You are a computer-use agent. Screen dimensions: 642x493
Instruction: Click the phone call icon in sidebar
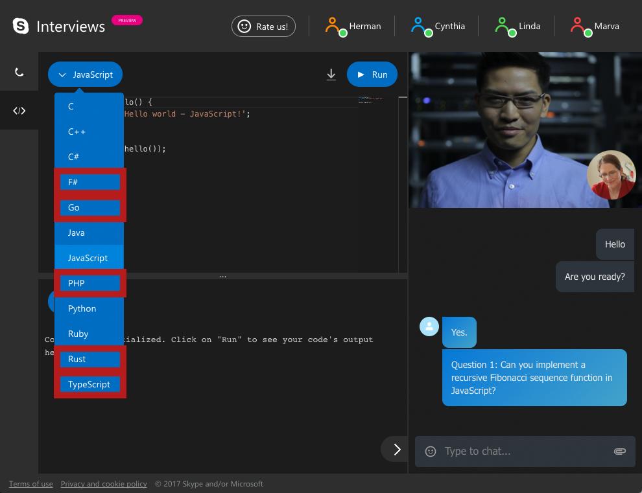click(x=19, y=73)
